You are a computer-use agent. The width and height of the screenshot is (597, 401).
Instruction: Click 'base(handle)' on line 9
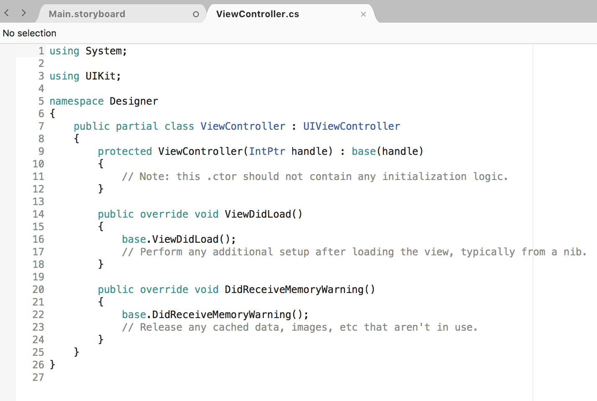pyautogui.click(x=388, y=152)
